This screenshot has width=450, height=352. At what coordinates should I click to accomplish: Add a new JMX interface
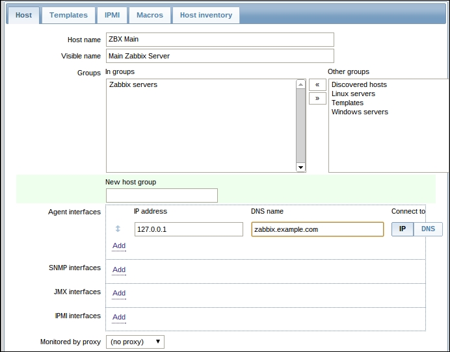(x=119, y=293)
